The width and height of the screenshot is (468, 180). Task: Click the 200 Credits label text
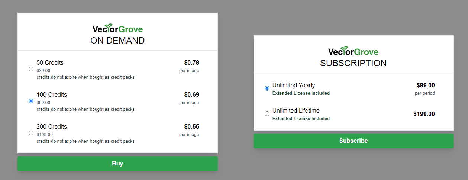point(52,126)
